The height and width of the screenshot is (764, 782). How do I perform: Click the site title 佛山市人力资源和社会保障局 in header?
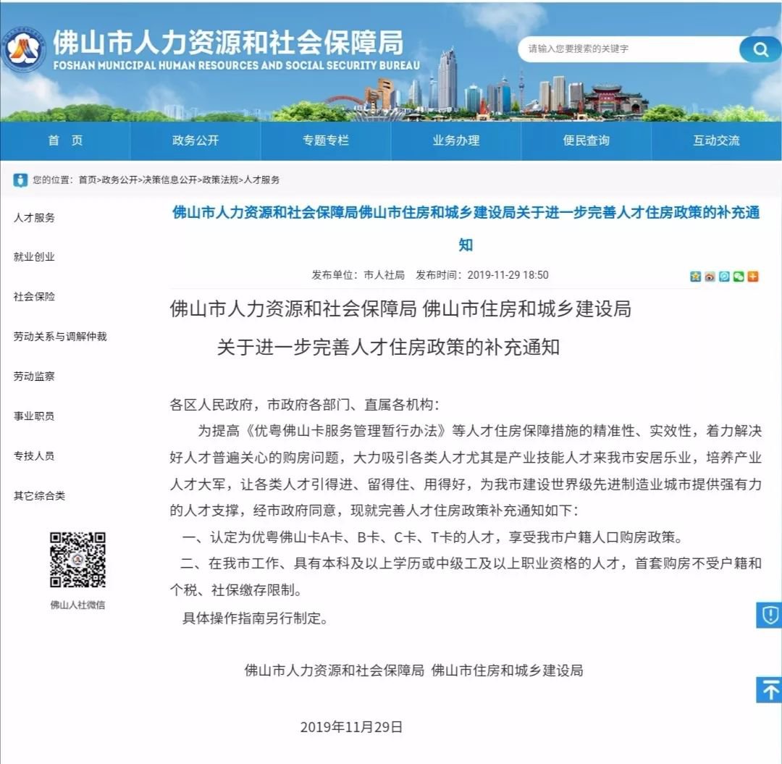pos(228,42)
